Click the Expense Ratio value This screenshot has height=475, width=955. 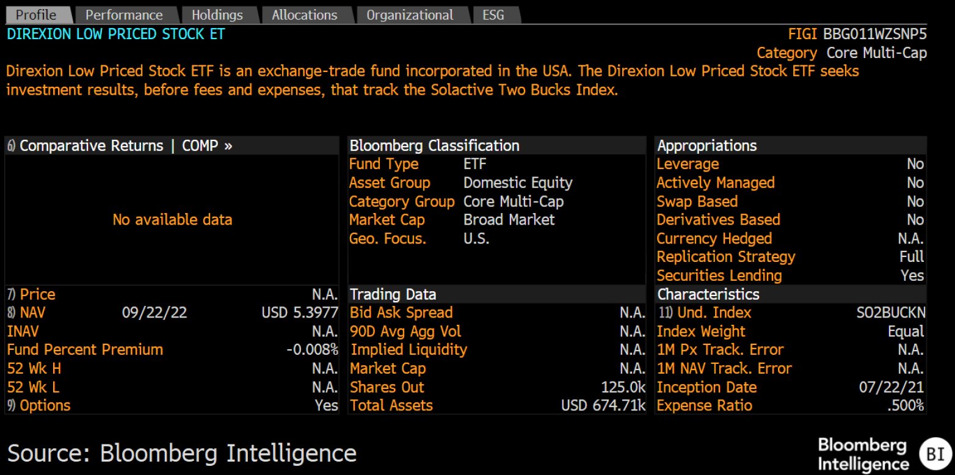(x=905, y=405)
